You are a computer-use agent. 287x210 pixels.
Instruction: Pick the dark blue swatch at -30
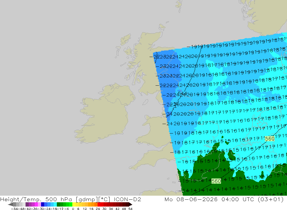(42, 204)
